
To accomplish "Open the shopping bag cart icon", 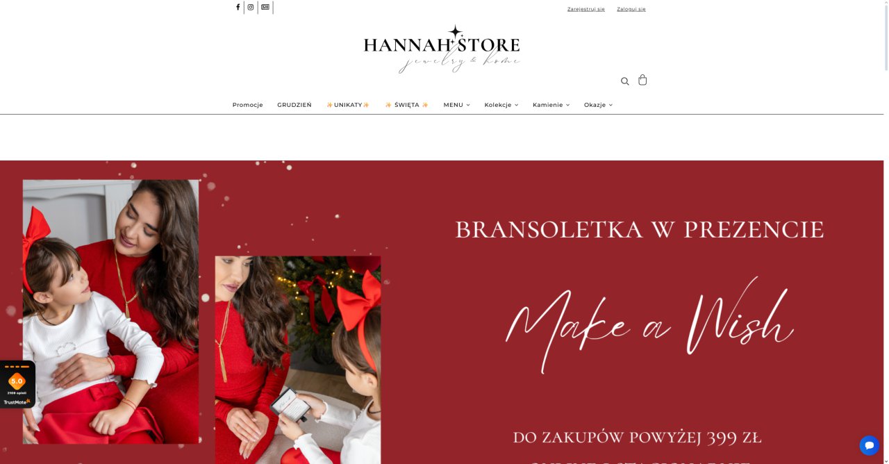I will click(x=642, y=80).
